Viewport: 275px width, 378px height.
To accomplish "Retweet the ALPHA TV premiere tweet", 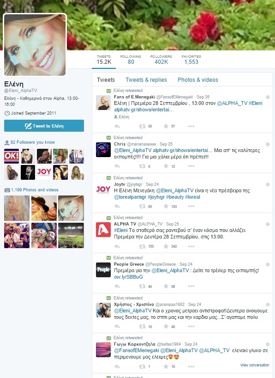I will [x=142, y=246].
